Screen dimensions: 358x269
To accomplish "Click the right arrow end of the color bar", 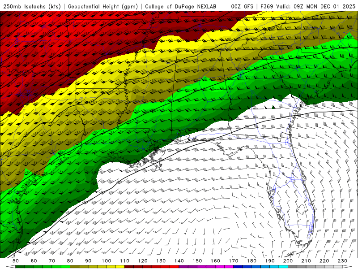I will pos(347,267).
